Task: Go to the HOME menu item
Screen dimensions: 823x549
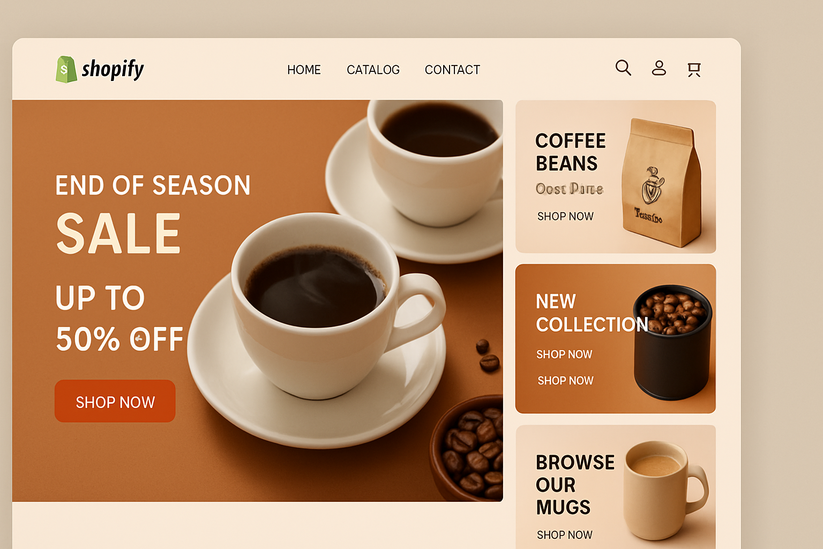Action: [x=304, y=70]
